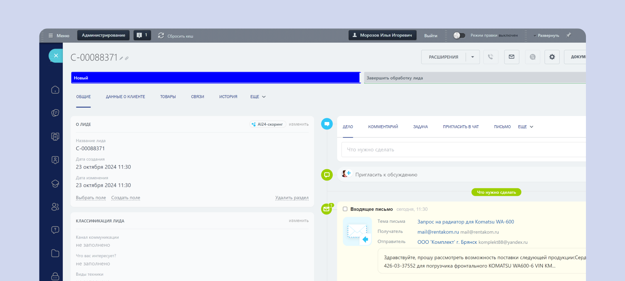Click the folder icon in left sidebar

point(55,253)
